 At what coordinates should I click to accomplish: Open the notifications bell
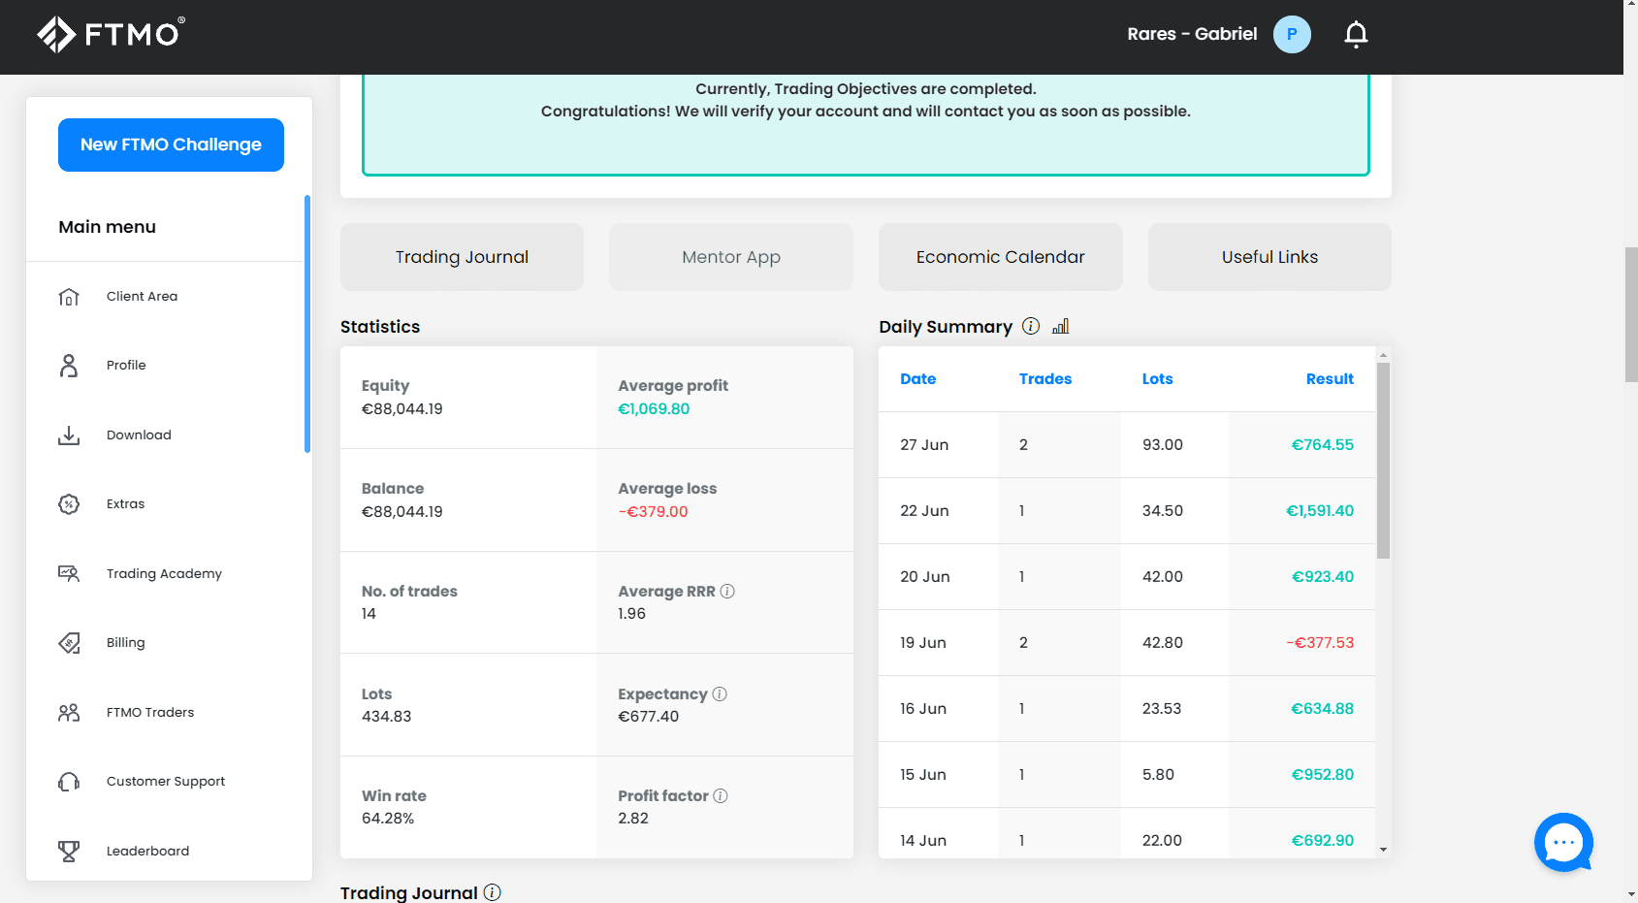(x=1356, y=34)
